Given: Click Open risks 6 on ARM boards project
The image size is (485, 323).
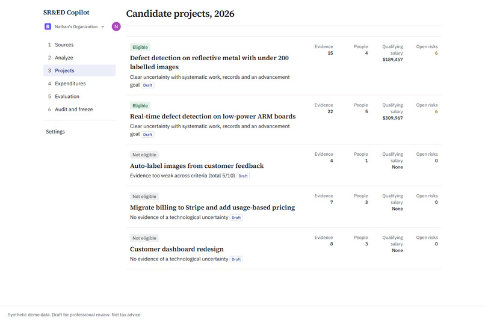Looking at the screenshot, I should coord(436,112).
